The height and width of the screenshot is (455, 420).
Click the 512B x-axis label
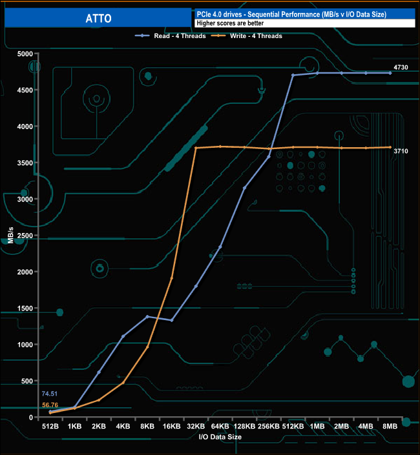[50, 427]
